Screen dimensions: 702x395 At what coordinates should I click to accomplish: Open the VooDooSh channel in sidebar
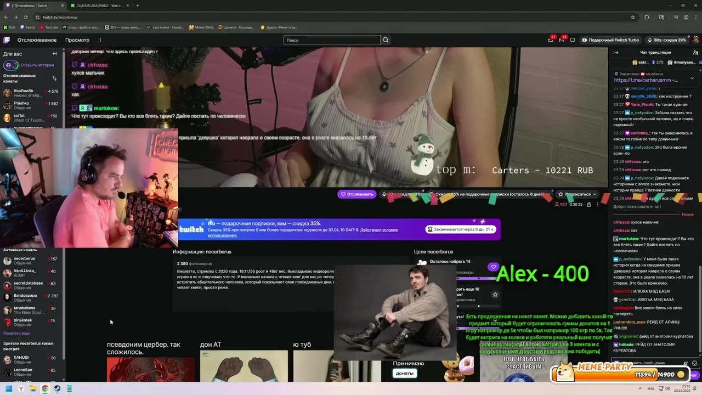pyautogui.click(x=31, y=93)
